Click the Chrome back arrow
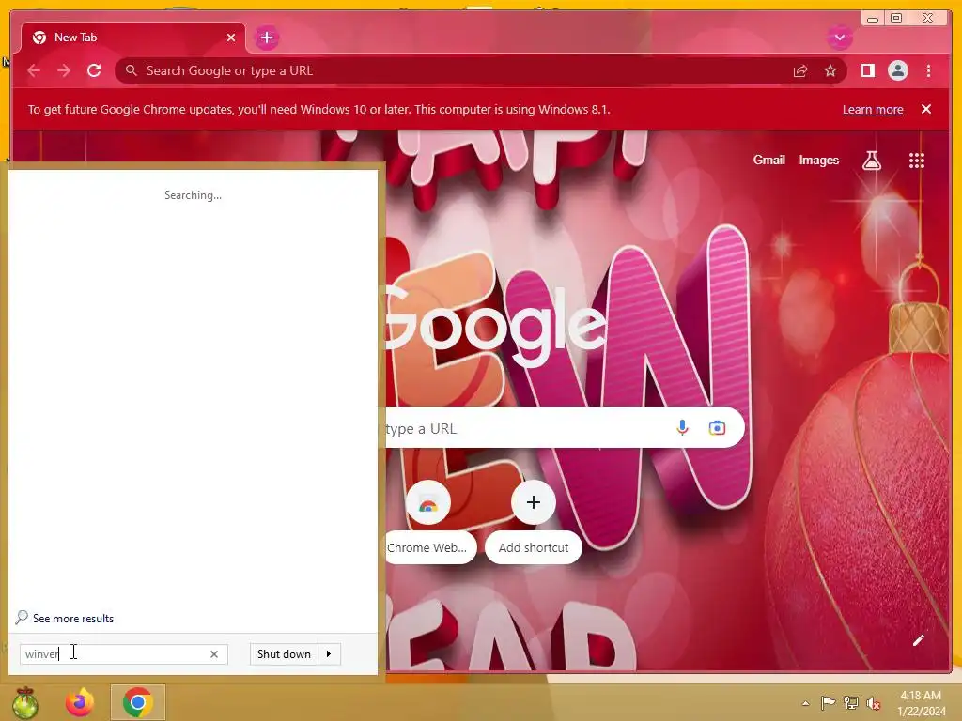The height and width of the screenshot is (721, 962). [x=34, y=70]
